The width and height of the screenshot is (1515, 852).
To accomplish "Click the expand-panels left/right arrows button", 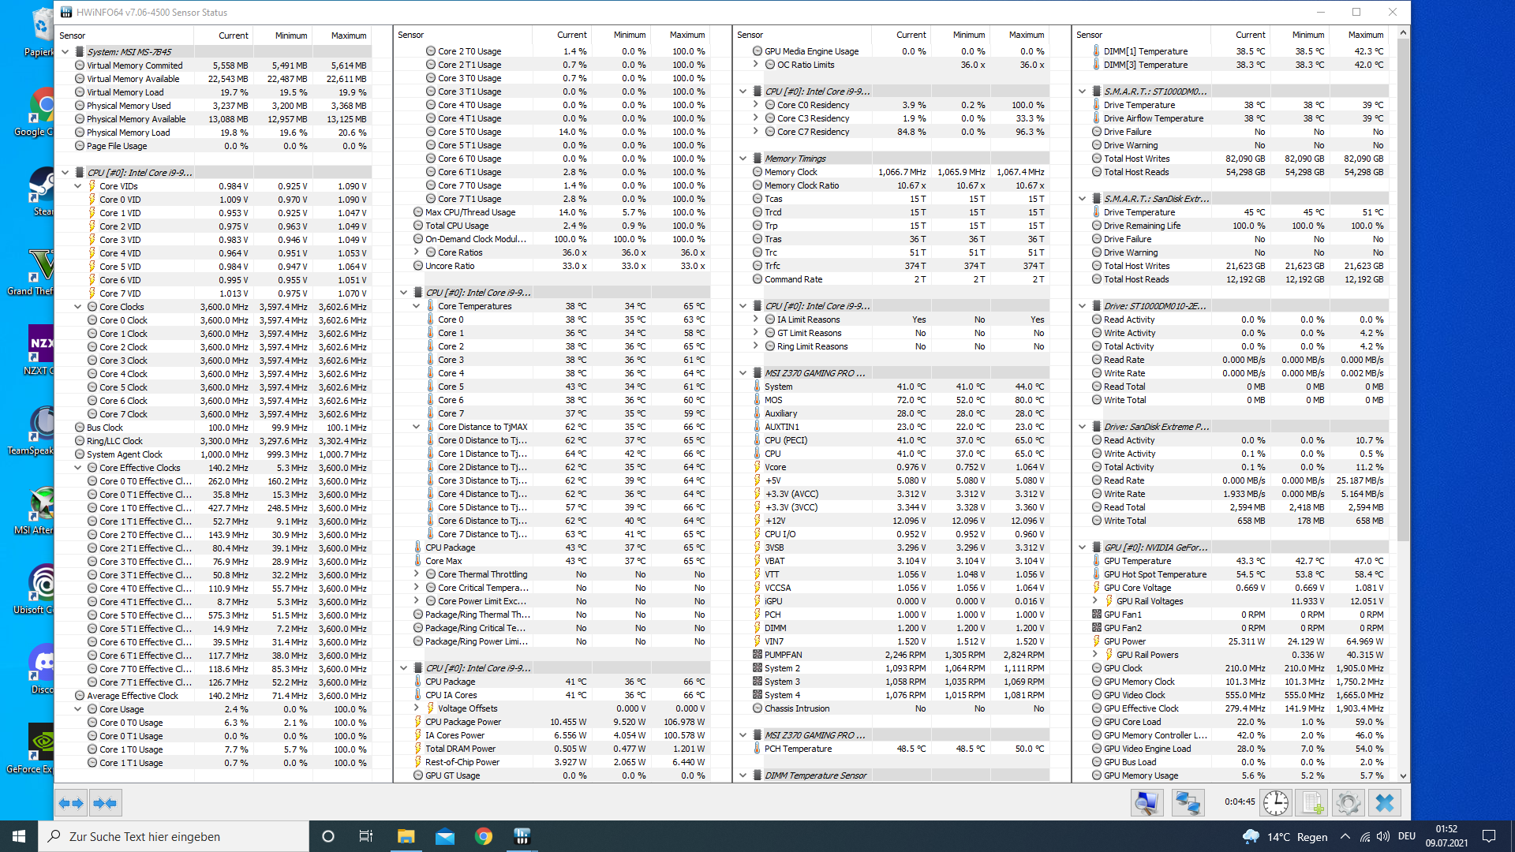I will point(71,803).
